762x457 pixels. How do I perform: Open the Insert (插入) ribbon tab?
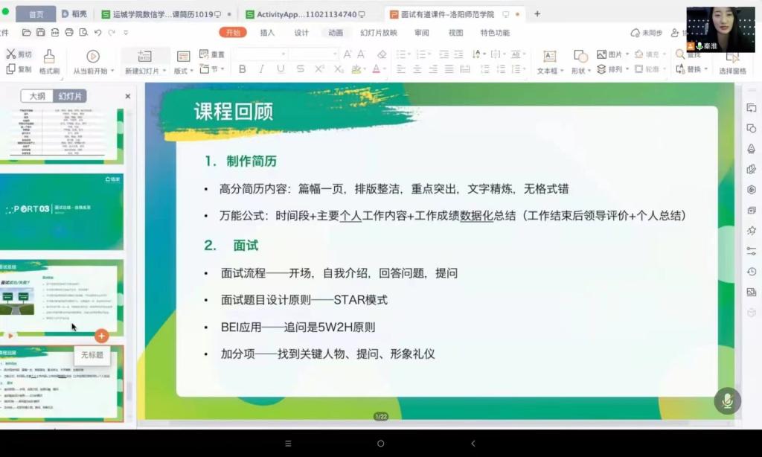point(267,33)
